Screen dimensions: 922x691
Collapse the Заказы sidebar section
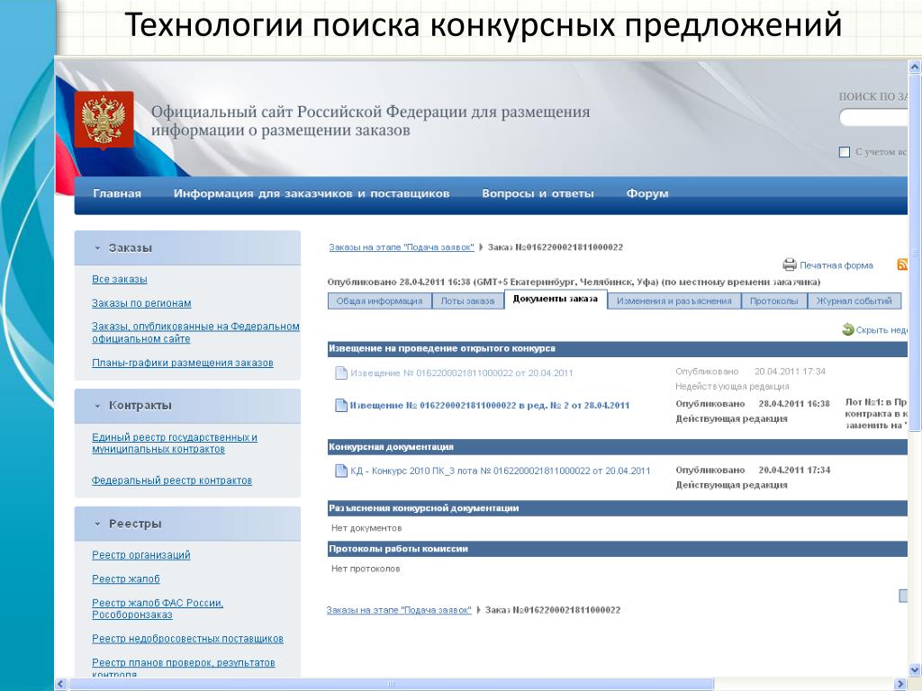point(97,248)
